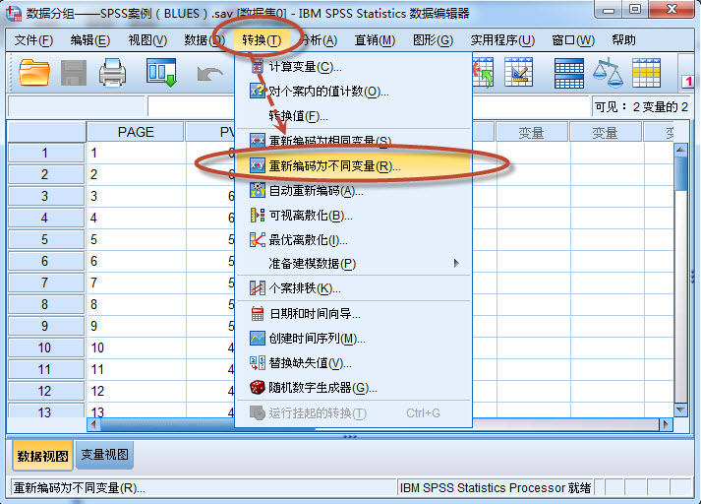Click icon beside 对个案内的值计数(O)
The height and width of the screenshot is (504, 701).
(x=257, y=92)
